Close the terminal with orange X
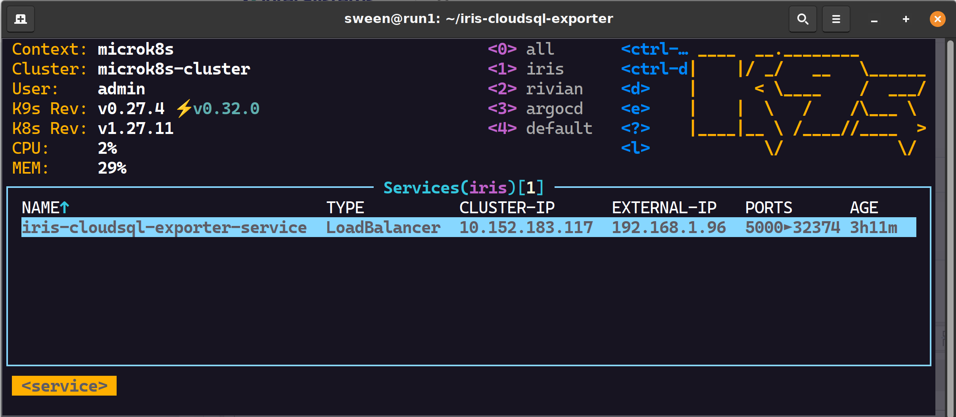Viewport: 956px width, 417px height. [x=937, y=19]
